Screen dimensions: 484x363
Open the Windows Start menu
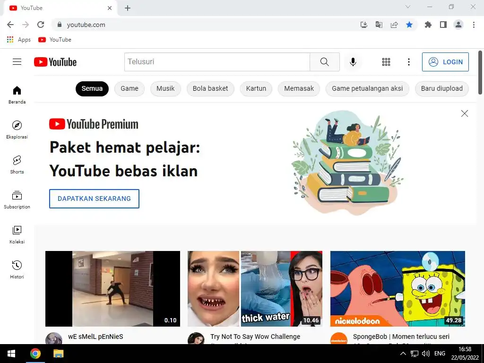pos(11,354)
